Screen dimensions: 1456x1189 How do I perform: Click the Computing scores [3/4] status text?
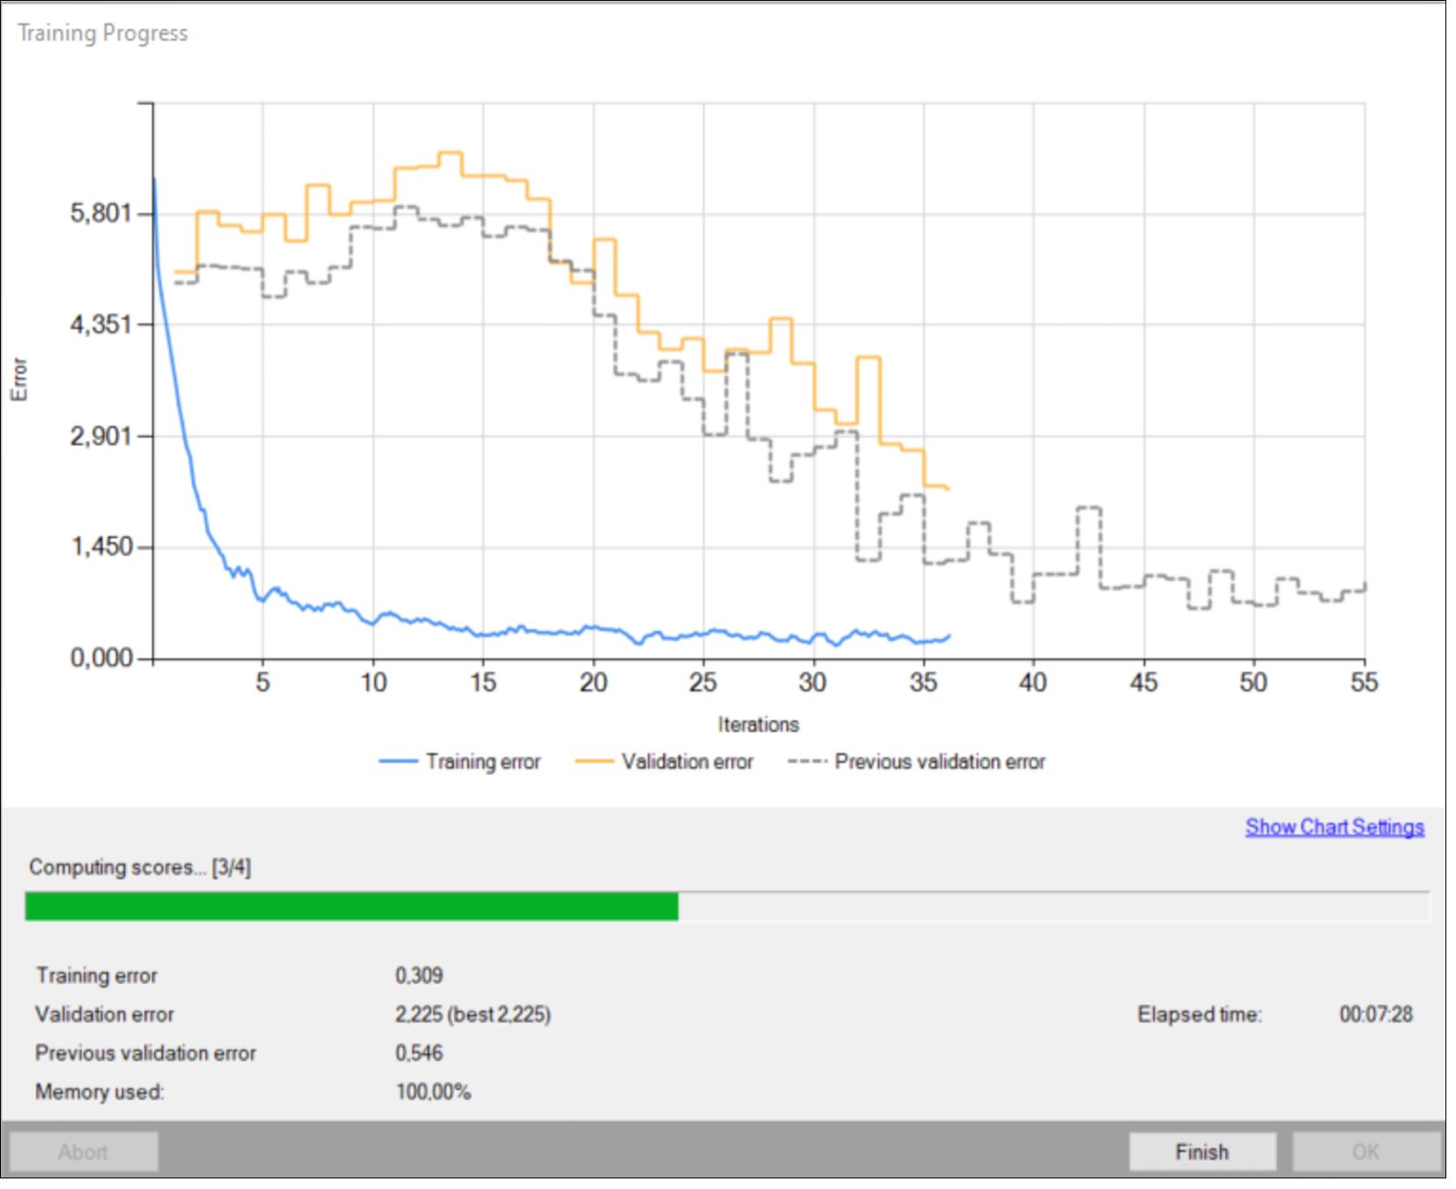(140, 868)
